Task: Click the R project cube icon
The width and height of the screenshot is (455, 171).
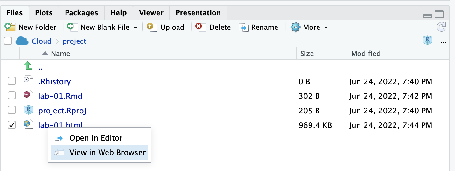Action: (x=427, y=41)
